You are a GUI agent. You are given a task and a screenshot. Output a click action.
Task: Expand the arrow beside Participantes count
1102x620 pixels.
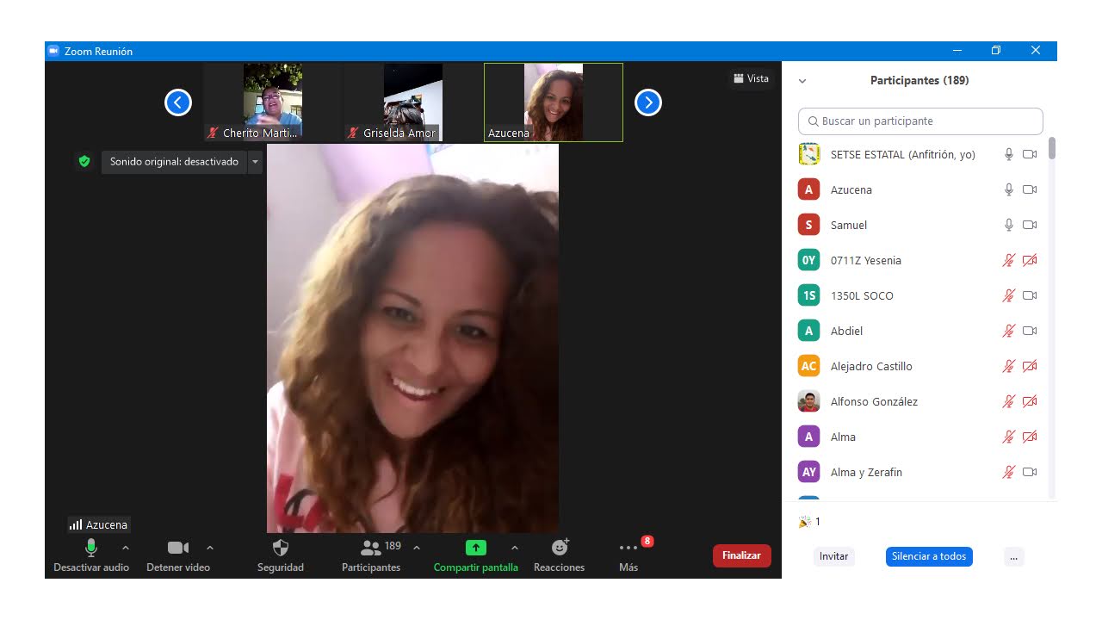coord(417,548)
